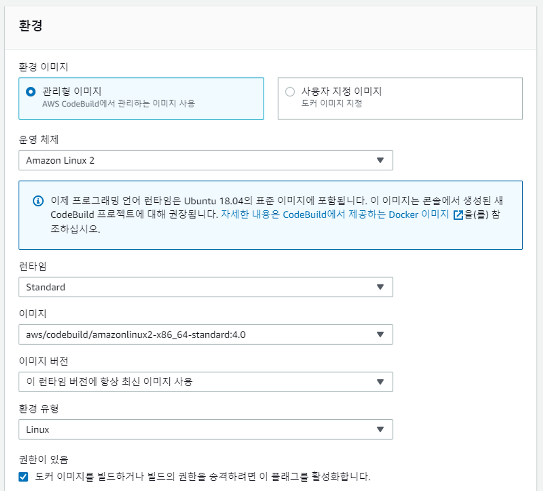Open the Amazon Linux 2 operating system dropdown
This screenshot has height=491, width=543.
coord(206,160)
